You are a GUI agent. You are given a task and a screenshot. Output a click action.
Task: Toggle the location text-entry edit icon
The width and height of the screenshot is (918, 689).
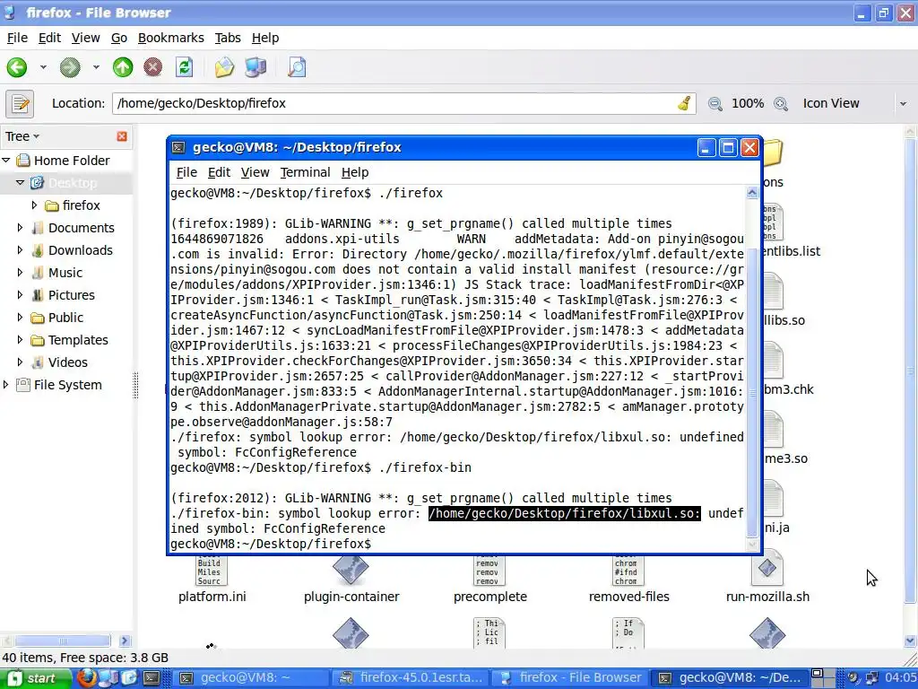(20, 104)
